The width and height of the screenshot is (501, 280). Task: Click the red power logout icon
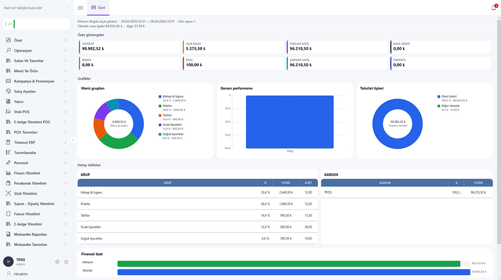point(66,262)
